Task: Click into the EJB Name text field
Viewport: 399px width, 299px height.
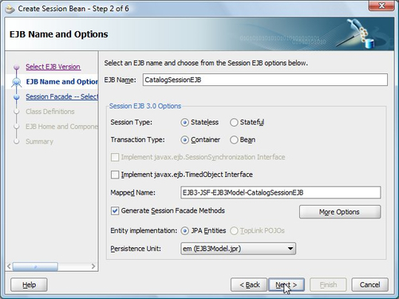Action: click(x=265, y=80)
